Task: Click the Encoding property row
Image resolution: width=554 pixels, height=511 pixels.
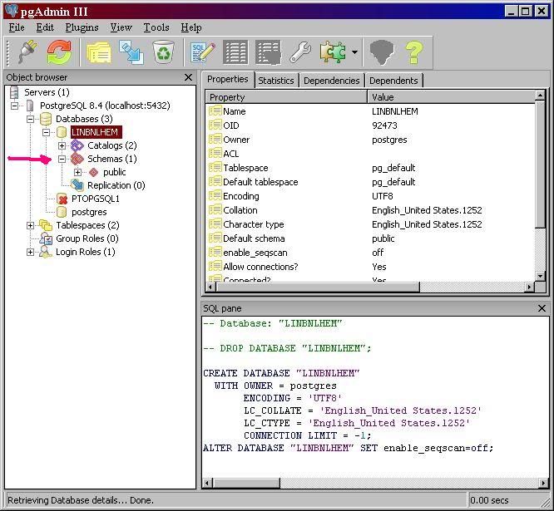Action: pos(370,196)
